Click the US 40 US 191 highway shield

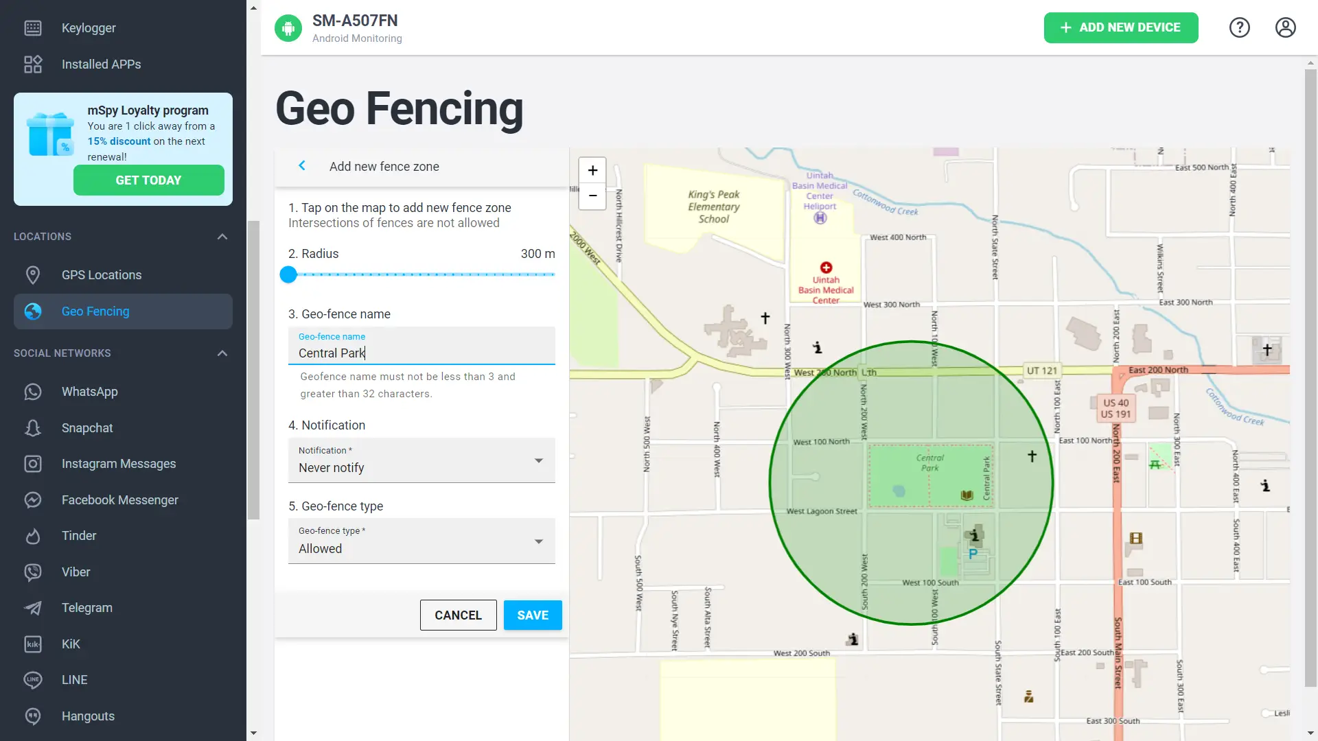coord(1115,408)
